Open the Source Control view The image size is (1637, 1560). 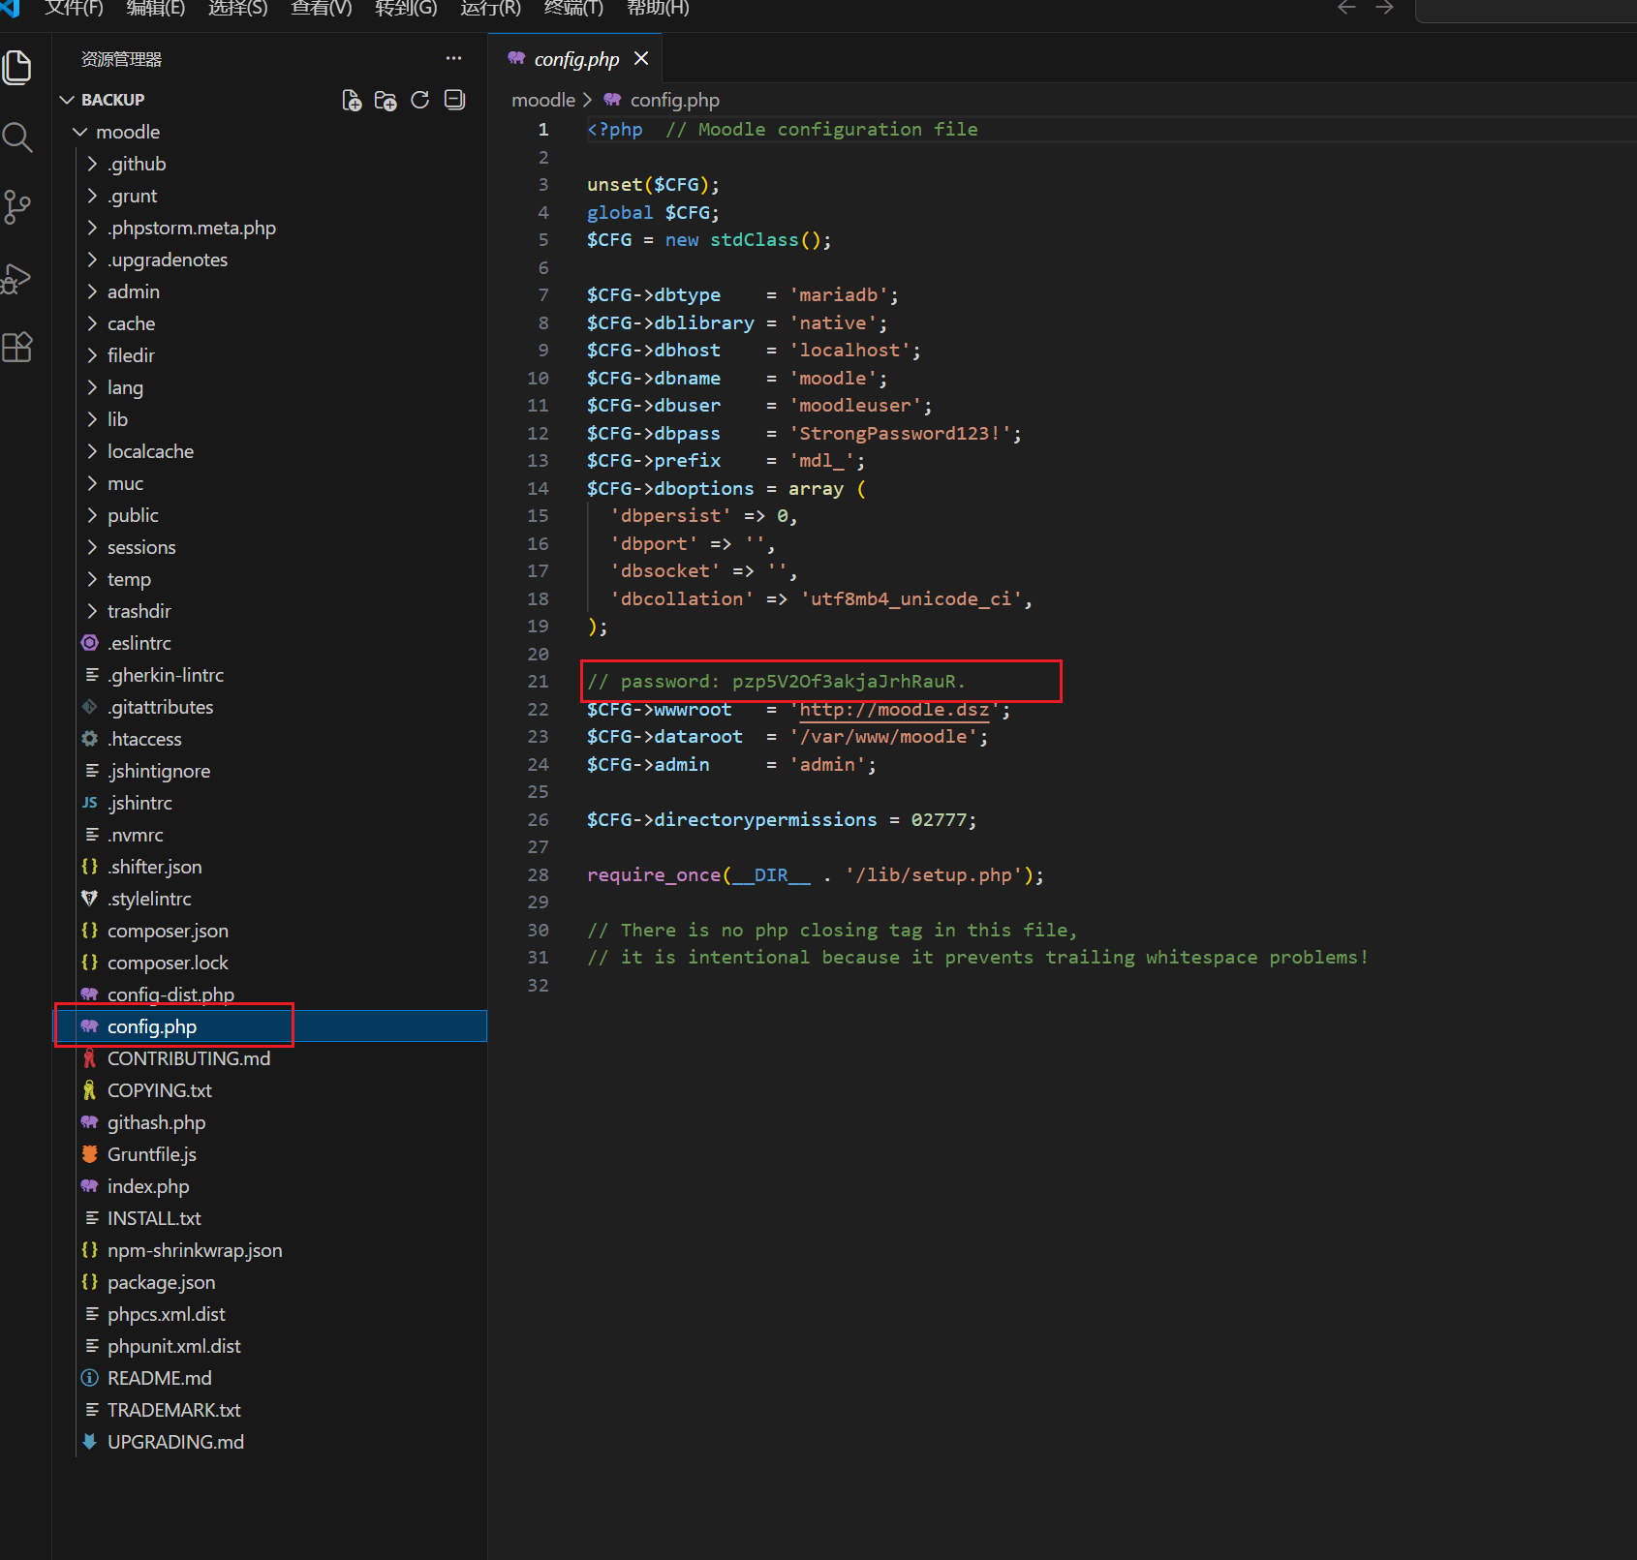(18, 207)
